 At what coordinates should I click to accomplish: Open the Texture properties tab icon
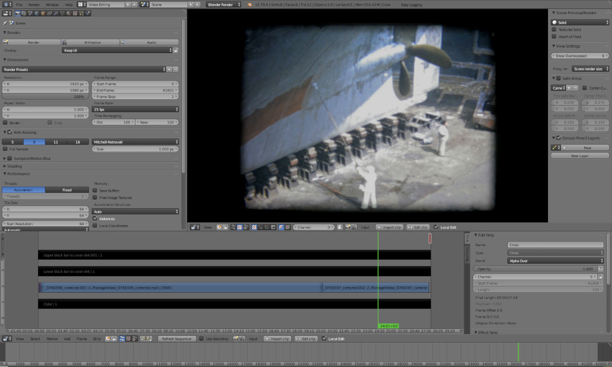coord(75,13)
